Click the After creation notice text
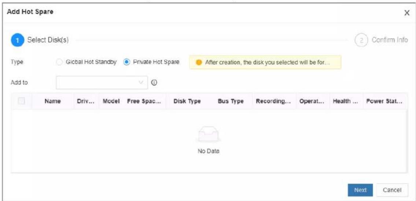Viewport: 416px width, 201px height. pos(267,62)
